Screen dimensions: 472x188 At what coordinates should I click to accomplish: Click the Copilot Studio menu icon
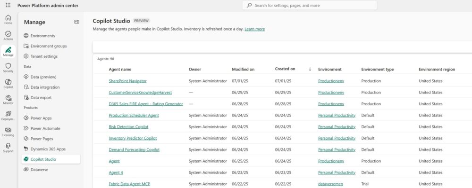tap(26, 159)
